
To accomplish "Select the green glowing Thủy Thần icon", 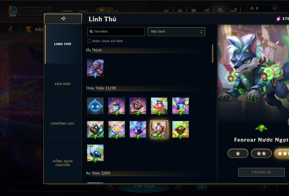I will (181, 129).
